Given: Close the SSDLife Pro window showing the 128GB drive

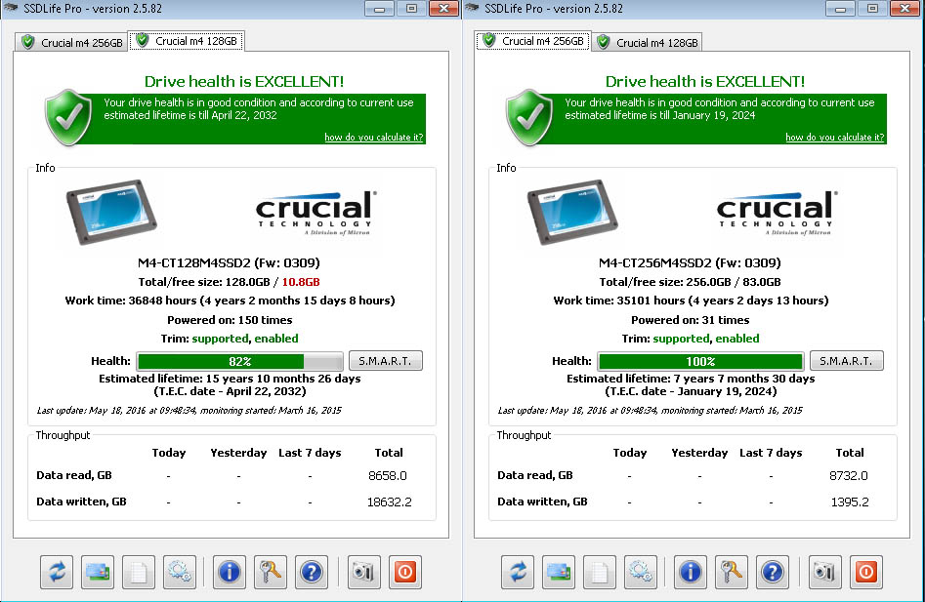Looking at the screenshot, I should pos(443,9).
